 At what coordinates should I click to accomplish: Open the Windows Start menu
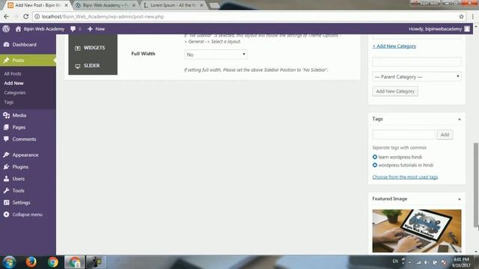click(9, 262)
